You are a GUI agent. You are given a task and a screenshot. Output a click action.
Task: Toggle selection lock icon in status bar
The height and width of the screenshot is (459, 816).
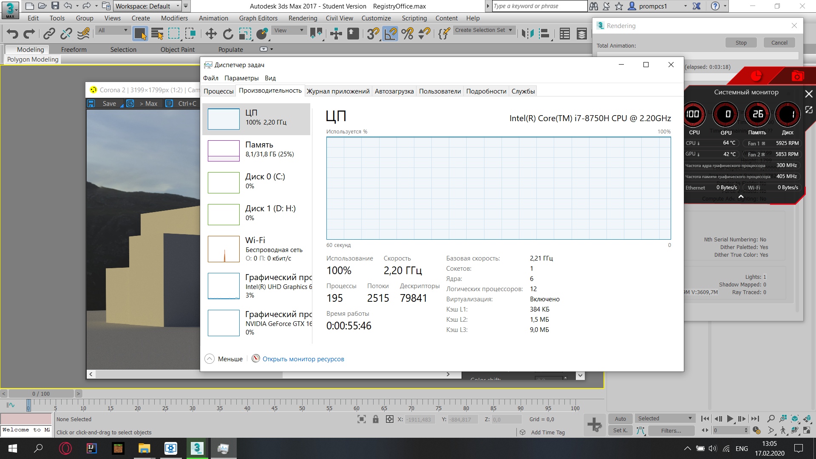(375, 419)
